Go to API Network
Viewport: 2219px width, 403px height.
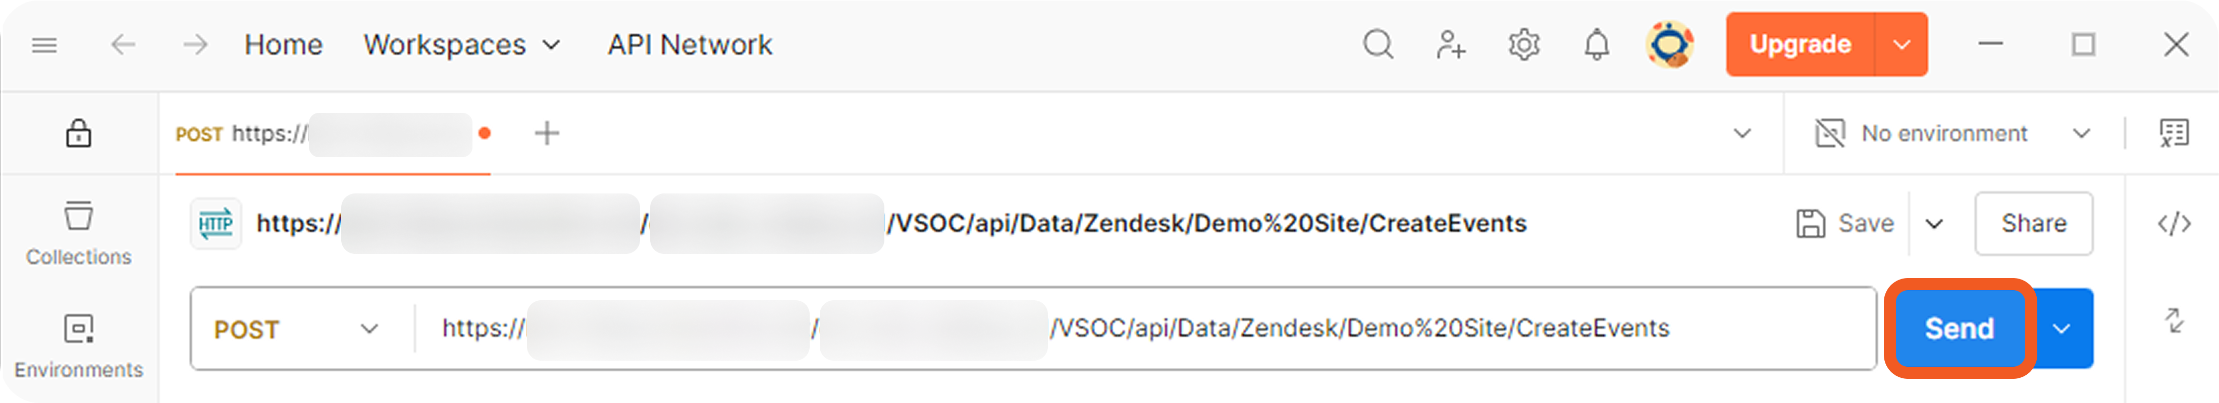click(689, 45)
